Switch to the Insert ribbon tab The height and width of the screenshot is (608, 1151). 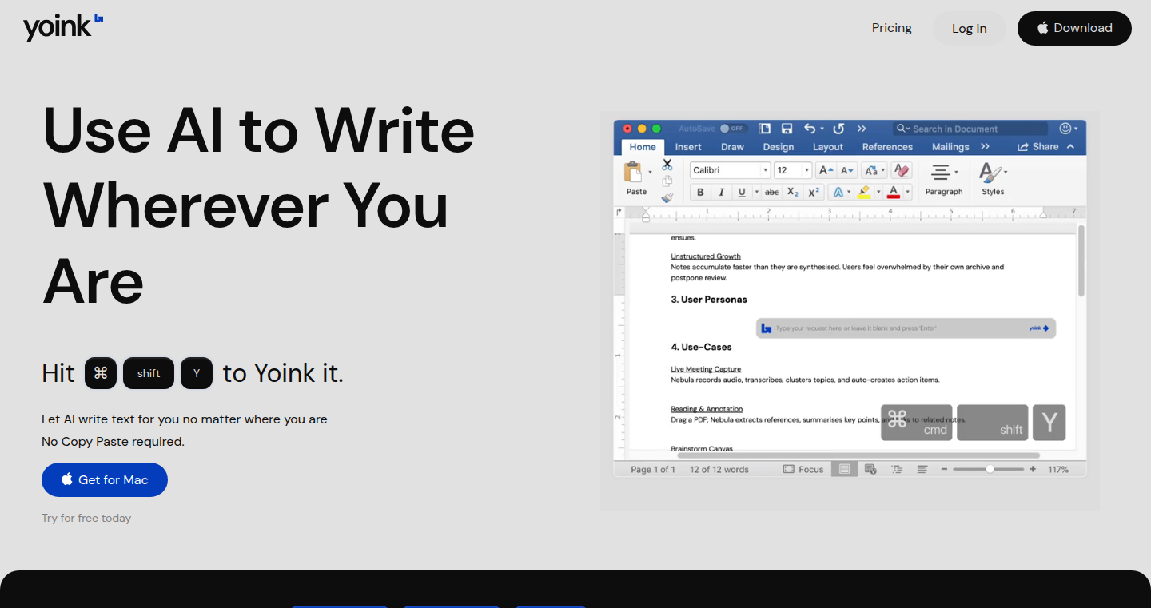[688, 147]
